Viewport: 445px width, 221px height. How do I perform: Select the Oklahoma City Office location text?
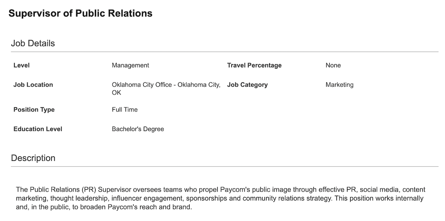tap(166, 89)
